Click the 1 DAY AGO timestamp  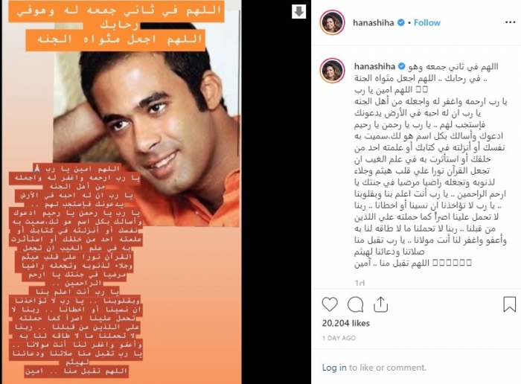[x=339, y=338]
